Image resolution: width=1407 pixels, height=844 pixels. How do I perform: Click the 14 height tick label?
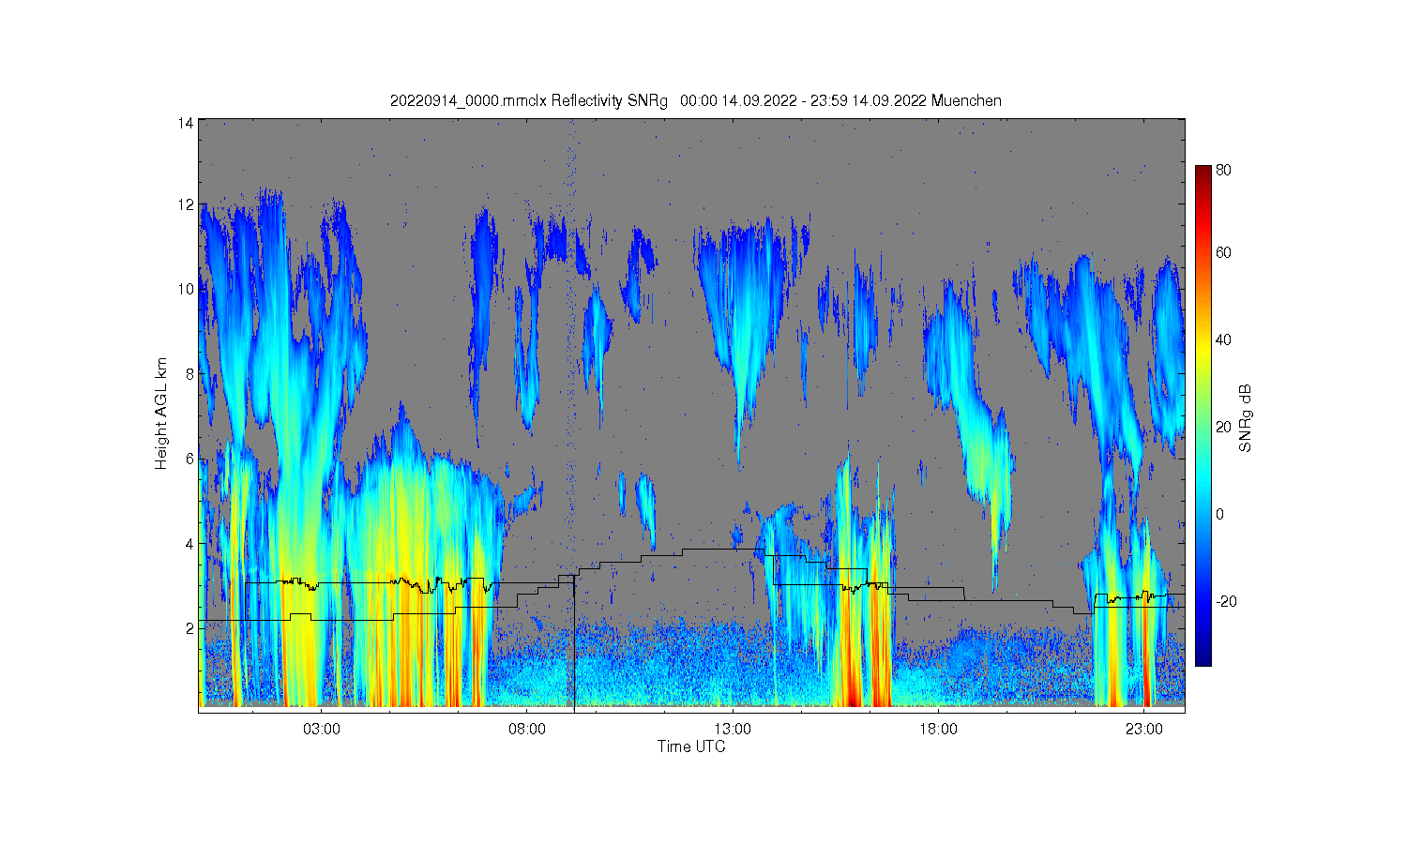click(x=186, y=123)
